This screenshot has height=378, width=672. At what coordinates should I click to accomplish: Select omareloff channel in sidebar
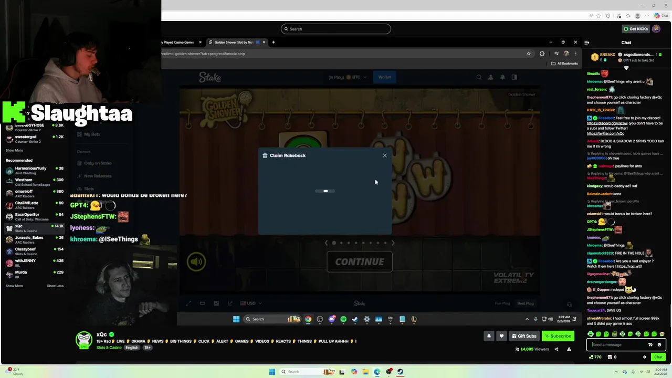(x=34, y=194)
